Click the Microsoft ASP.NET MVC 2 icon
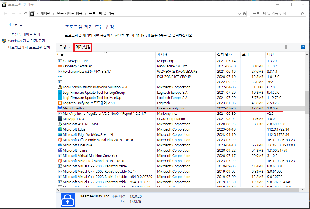The image size is (310, 209). click(x=60, y=124)
